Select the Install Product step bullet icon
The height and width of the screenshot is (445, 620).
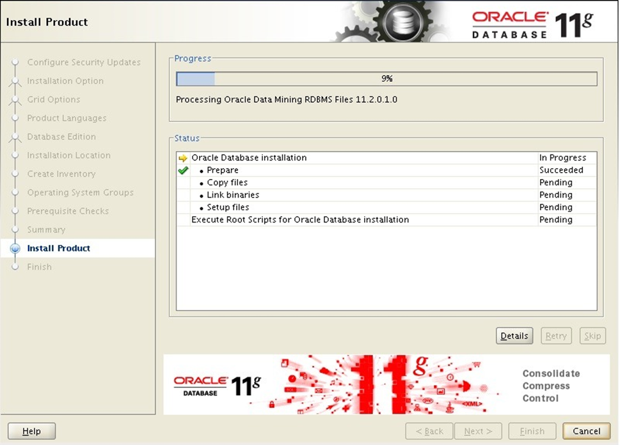15,248
